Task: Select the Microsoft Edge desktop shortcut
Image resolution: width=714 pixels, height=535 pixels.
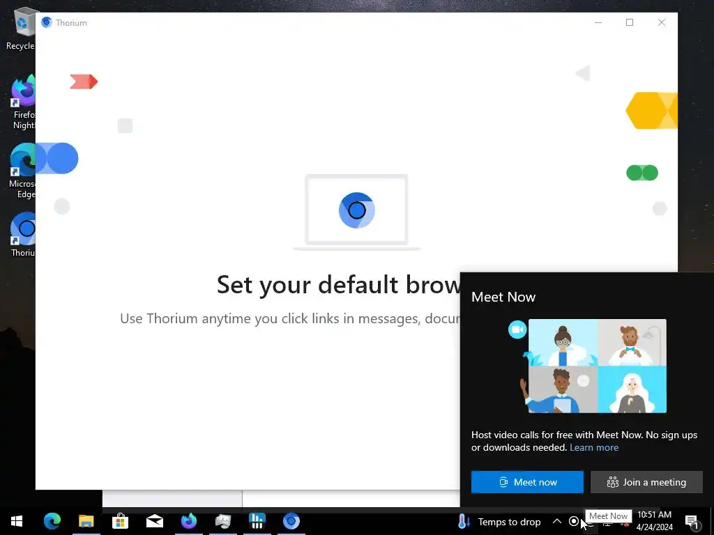Action: [x=23, y=171]
